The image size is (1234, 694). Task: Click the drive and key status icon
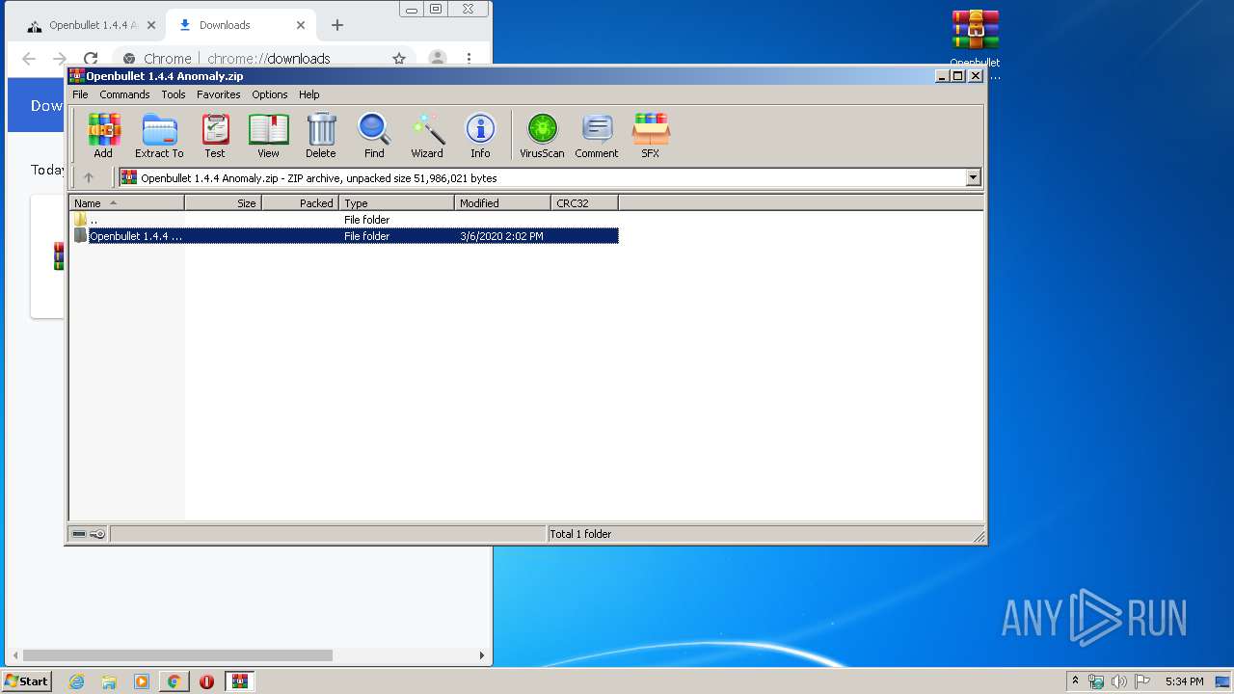click(x=89, y=534)
